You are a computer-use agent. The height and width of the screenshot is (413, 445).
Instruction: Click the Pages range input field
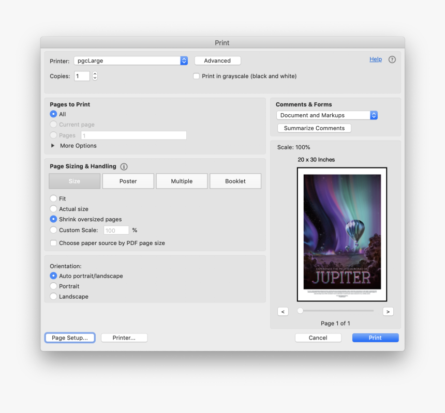133,135
